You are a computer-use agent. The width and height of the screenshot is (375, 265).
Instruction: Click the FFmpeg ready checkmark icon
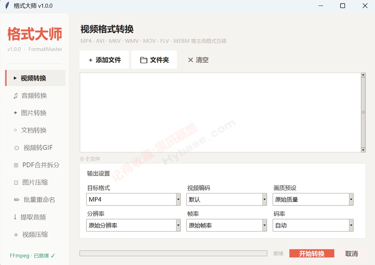point(53,256)
